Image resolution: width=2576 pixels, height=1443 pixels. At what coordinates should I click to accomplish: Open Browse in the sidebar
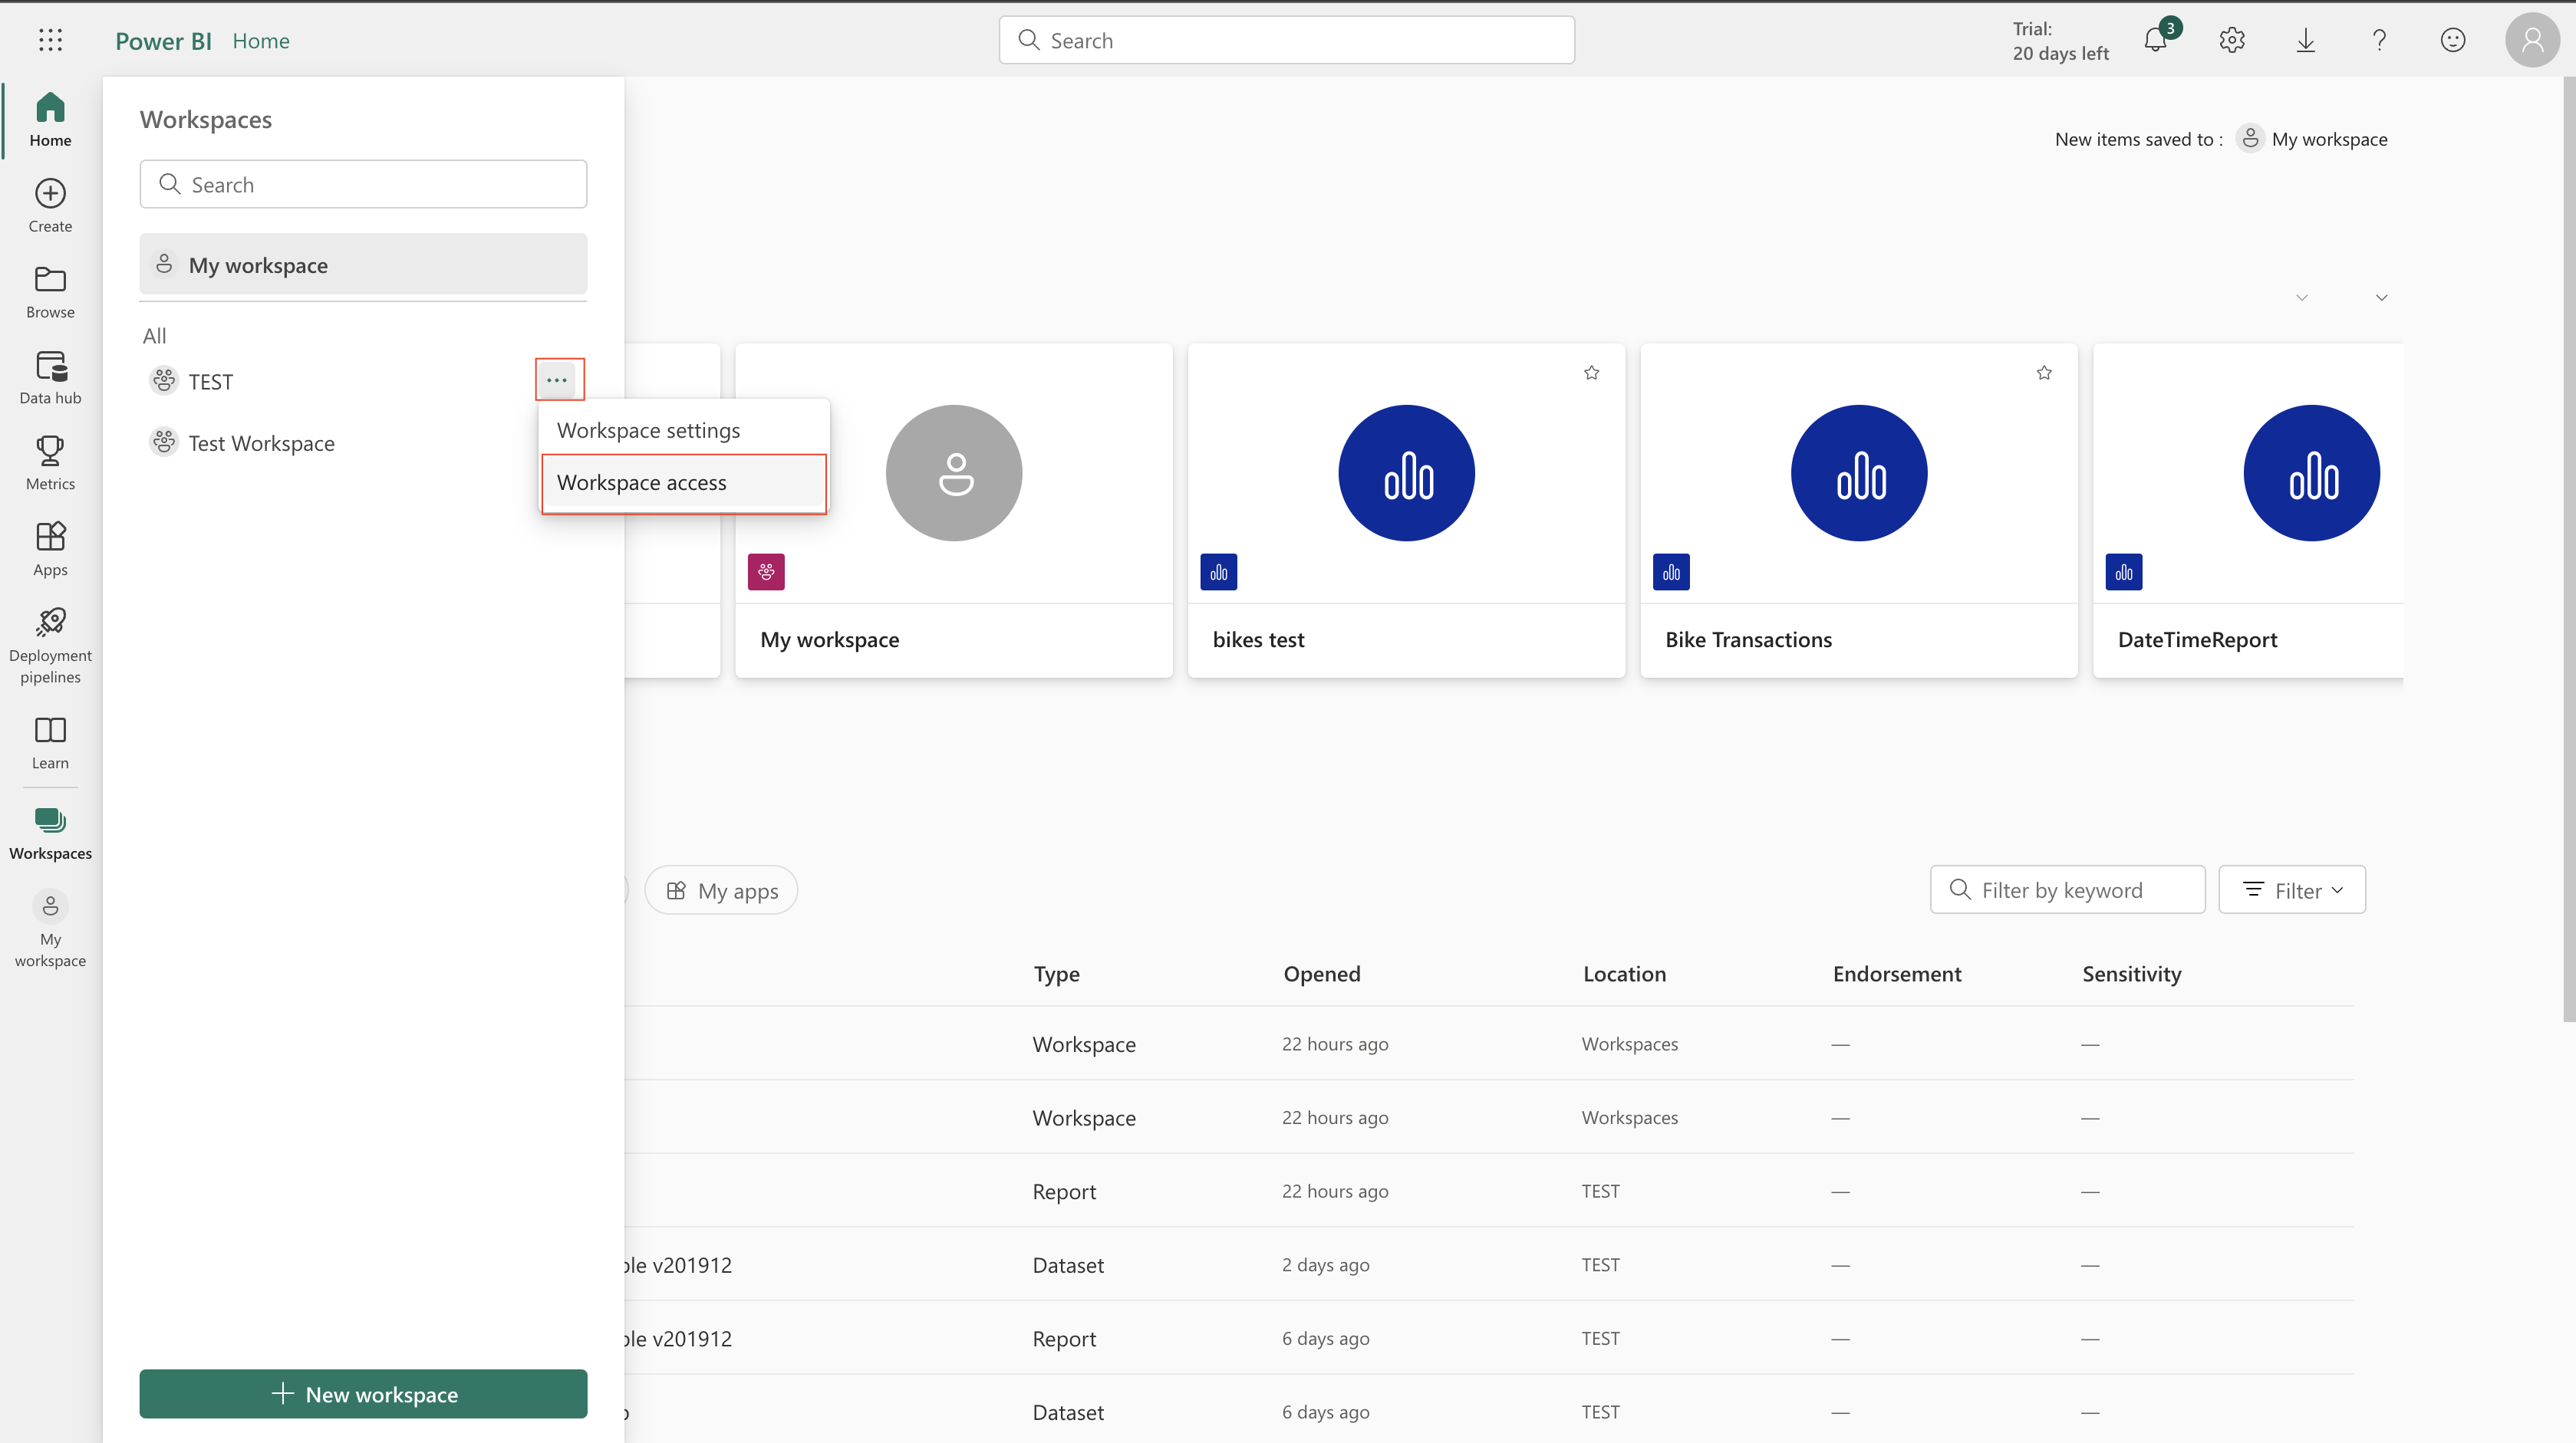point(50,292)
